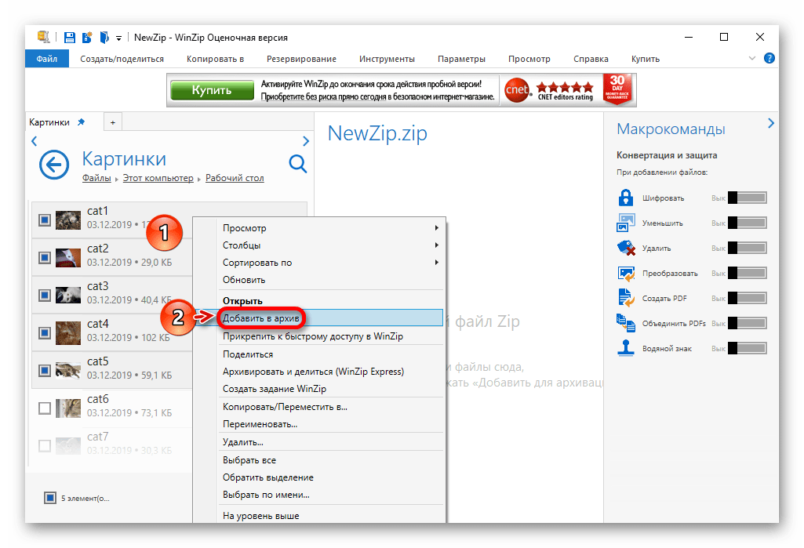Choose Копировать/Переместить в... menu entry

[x=330, y=407]
